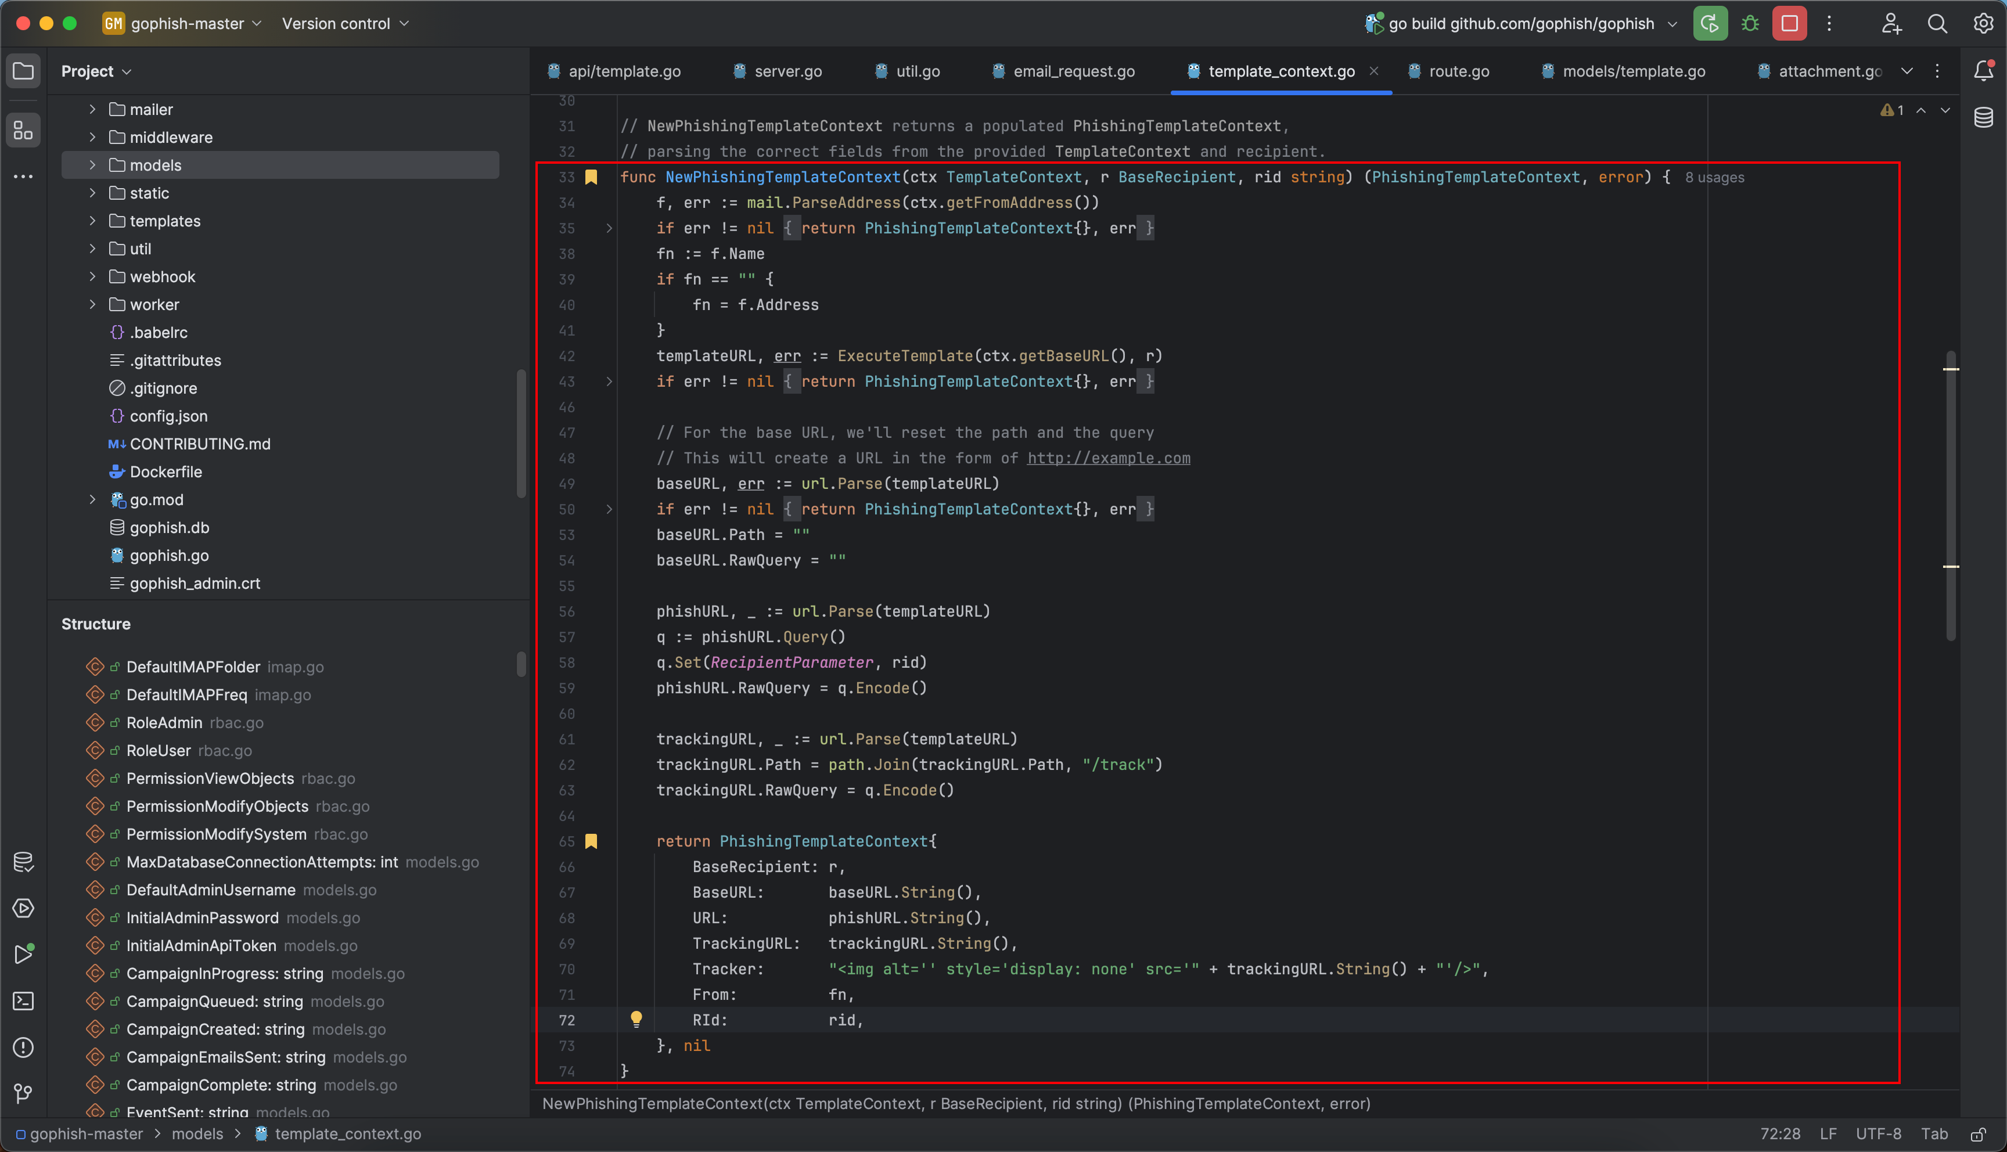This screenshot has height=1152, width=2007.
Task: Unfold collapsed code block at line 35
Action: (x=609, y=228)
